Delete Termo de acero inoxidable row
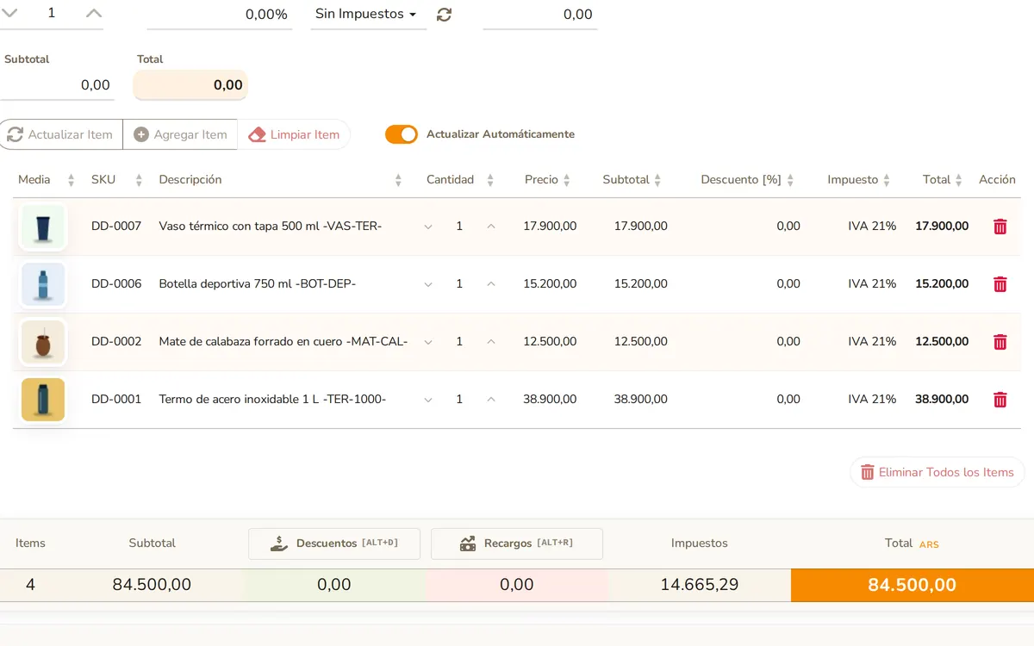Viewport: 1034px width, 646px height. (x=1000, y=400)
